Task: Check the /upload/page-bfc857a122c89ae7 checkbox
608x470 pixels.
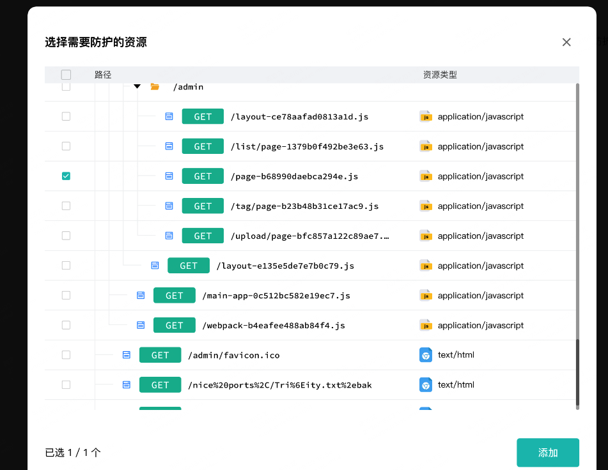Action: pyautogui.click(x=66, y=236)
